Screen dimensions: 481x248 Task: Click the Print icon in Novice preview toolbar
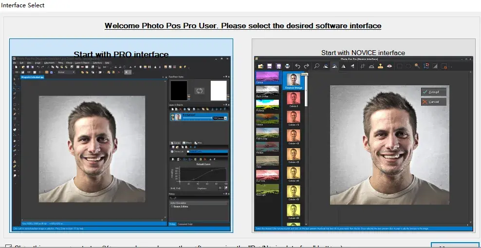pyautogui.click(x=287, y=66)
